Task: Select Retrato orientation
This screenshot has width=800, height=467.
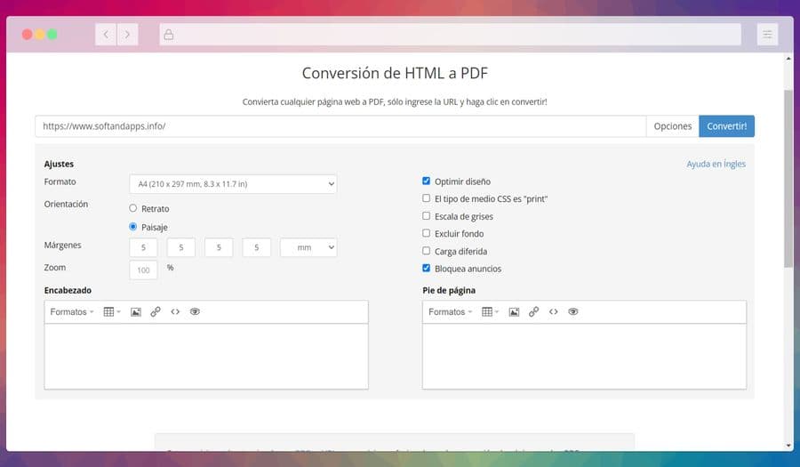Action: point(133,208)
